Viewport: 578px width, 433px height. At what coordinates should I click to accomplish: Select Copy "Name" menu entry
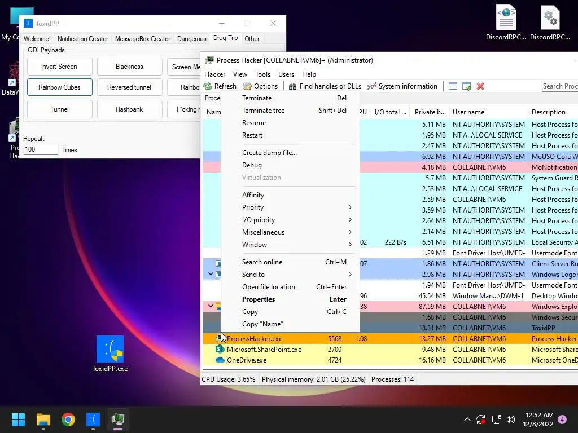pos(290,324)
